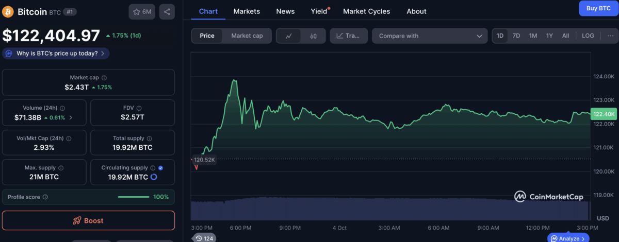Expand Volume (24h) details chevron
The height and width of the screenshot is (242, 619).
pos(71,117)
